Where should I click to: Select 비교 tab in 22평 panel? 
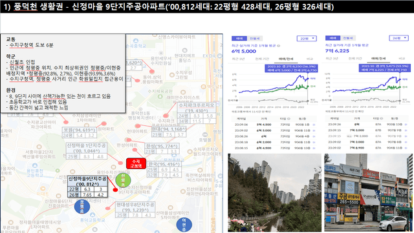[x=310, y=59]
